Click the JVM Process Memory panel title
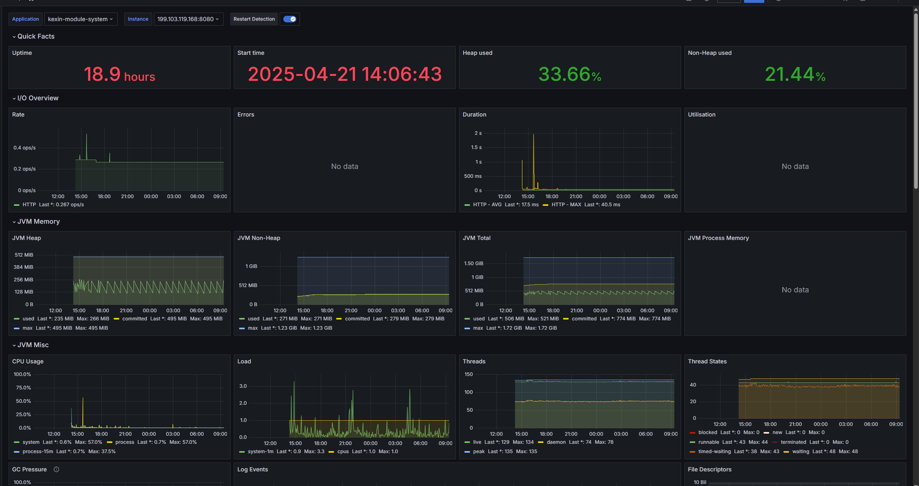 (x=718, y=238)
